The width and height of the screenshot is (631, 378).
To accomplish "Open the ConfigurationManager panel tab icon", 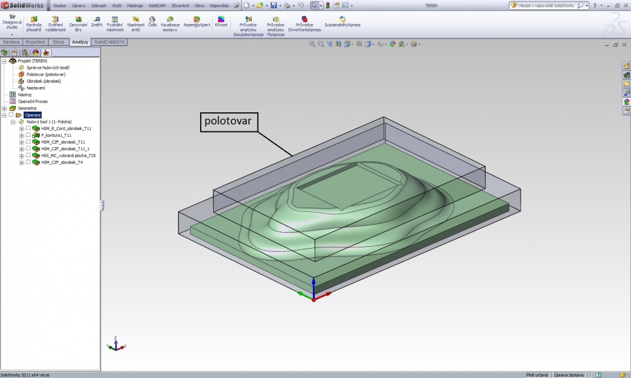I will click(x=25, y=53).
